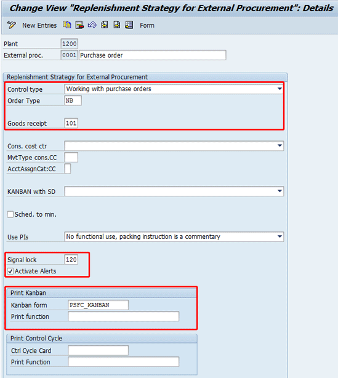
Task: Click the Undo Change icon
Action: [x=92, y=25]
